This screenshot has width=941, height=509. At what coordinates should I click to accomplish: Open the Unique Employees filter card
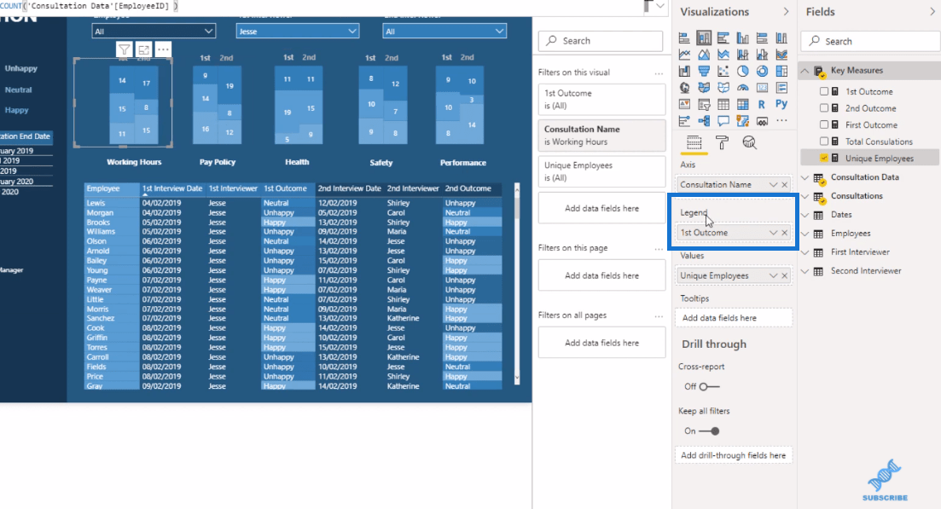pos(602,171)
